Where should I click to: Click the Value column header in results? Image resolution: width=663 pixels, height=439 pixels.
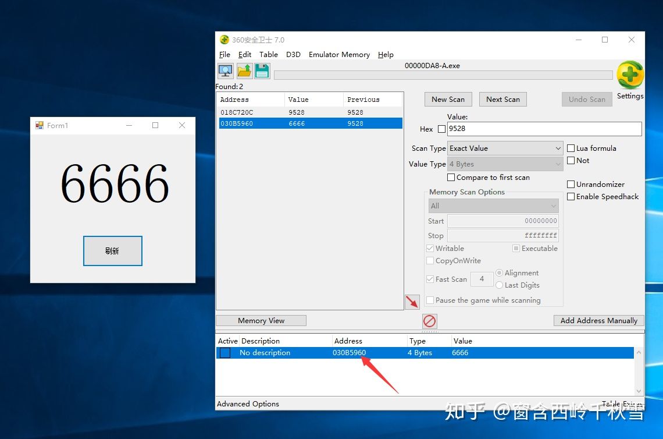pos(313,100)
